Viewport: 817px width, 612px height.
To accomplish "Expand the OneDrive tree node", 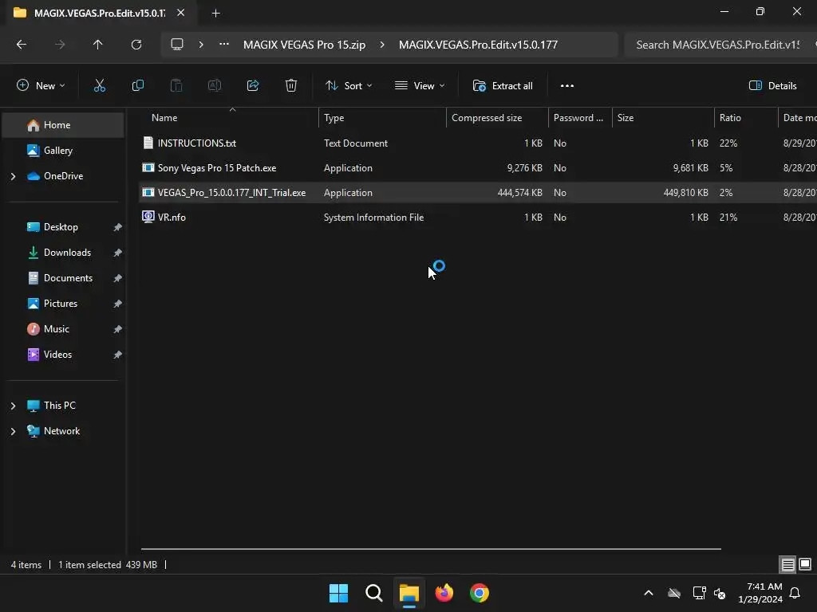I will click(x=13, y=176).
